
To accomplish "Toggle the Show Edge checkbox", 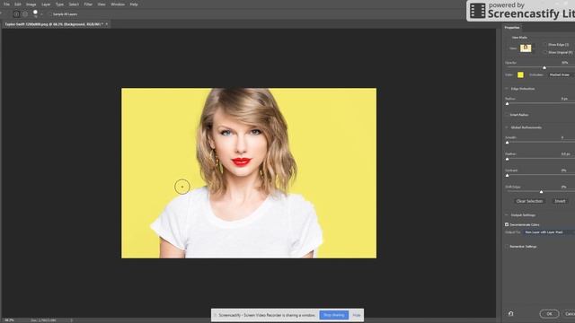I will [x=545, y=45].
